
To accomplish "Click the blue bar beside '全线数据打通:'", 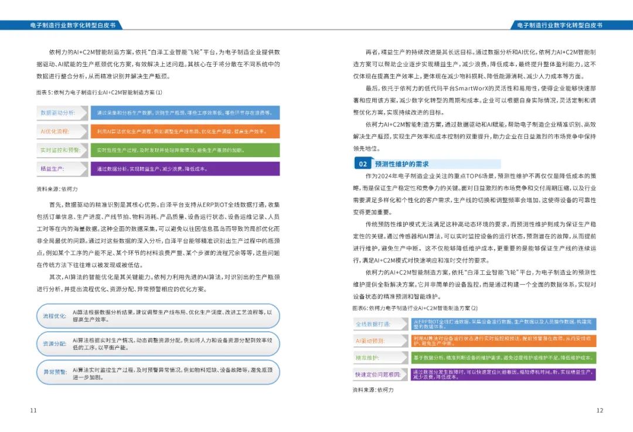I will coord(503,324).
